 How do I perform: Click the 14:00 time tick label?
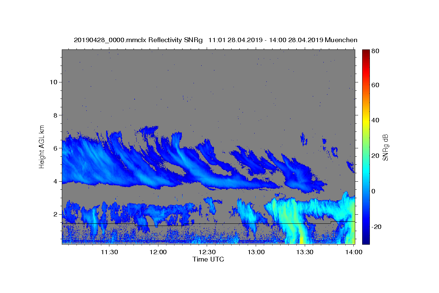pyautogui.click(x=354, y=252)
